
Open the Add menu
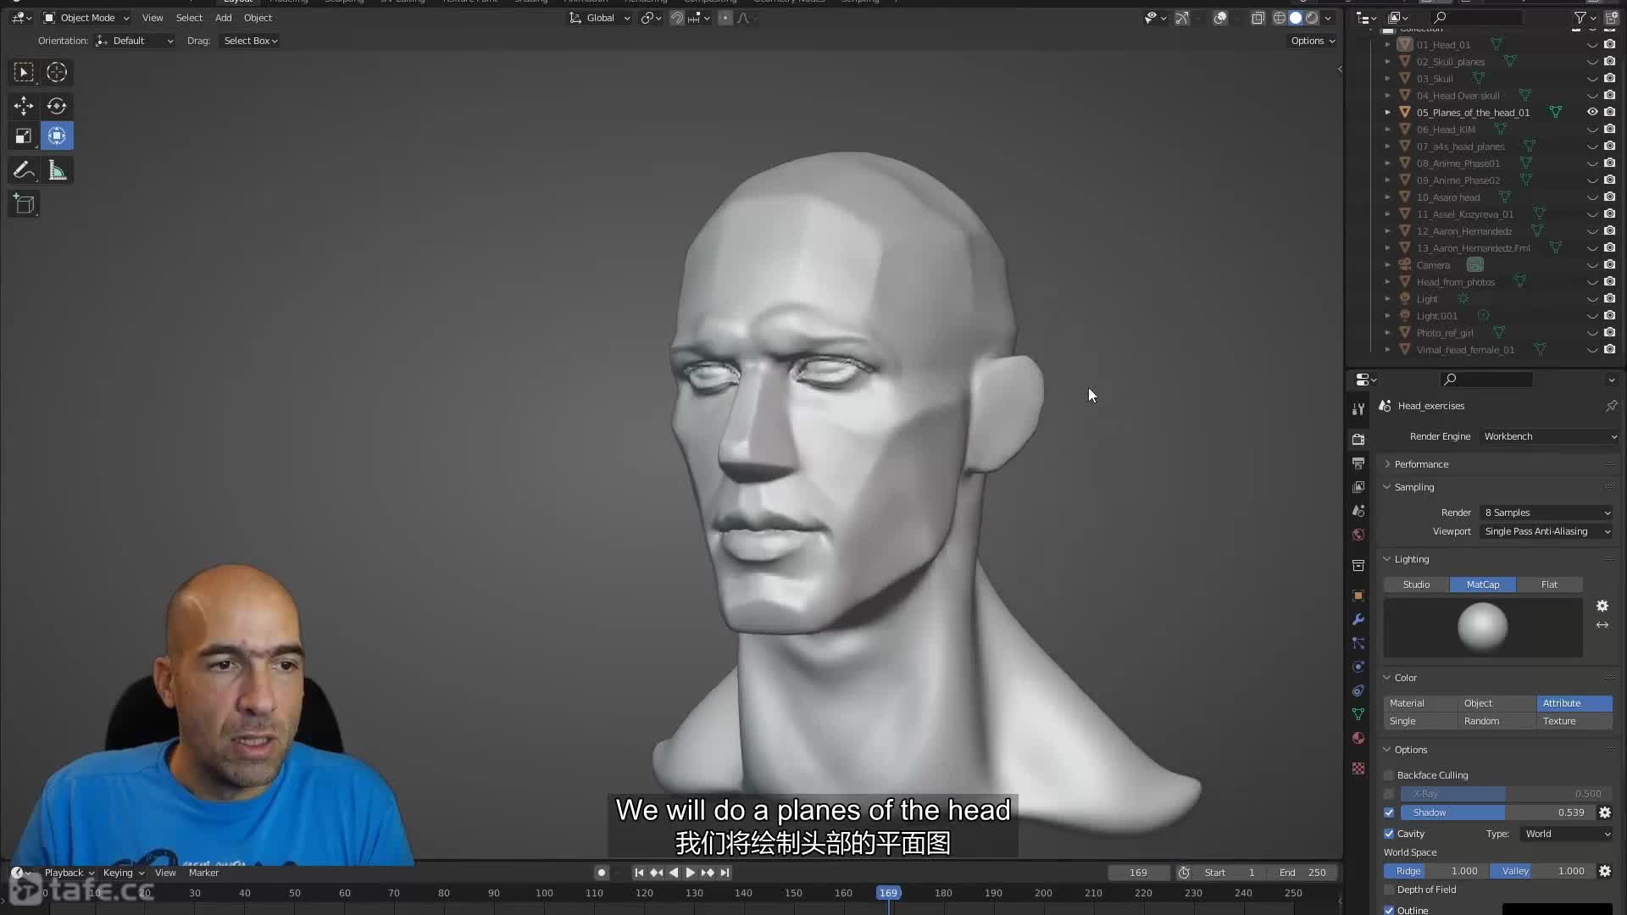(223, 18)
